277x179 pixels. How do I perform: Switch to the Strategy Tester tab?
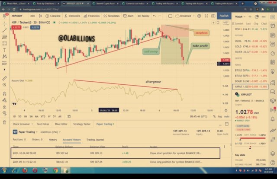point(82,124)
